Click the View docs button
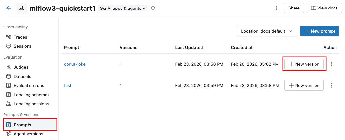Viewport: 345px width, 140px height. (324, 8)
